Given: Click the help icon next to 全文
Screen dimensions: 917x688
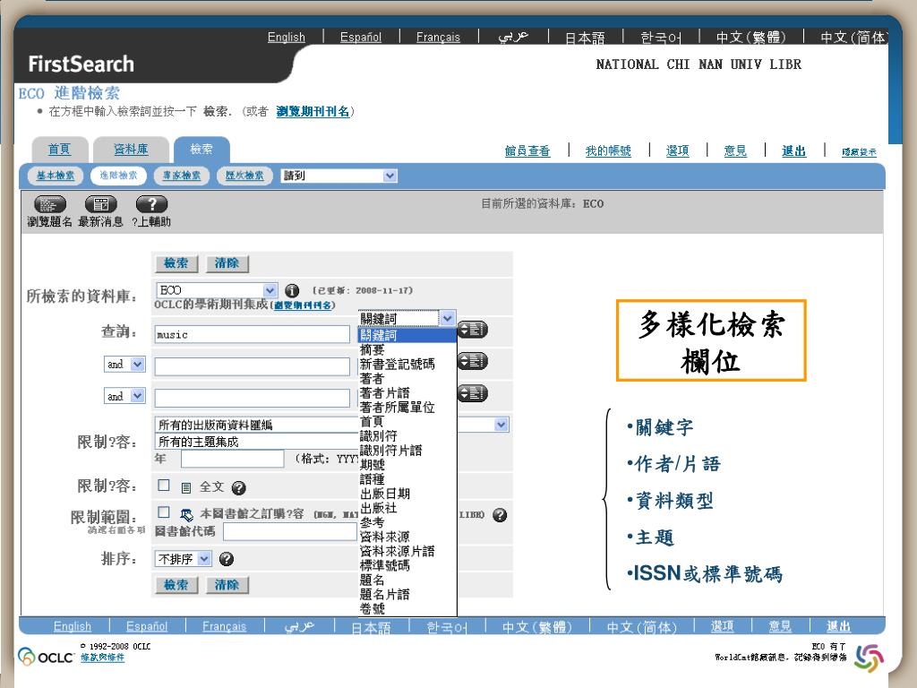Looking at the screenshot, I should click(x=238, y=487).
